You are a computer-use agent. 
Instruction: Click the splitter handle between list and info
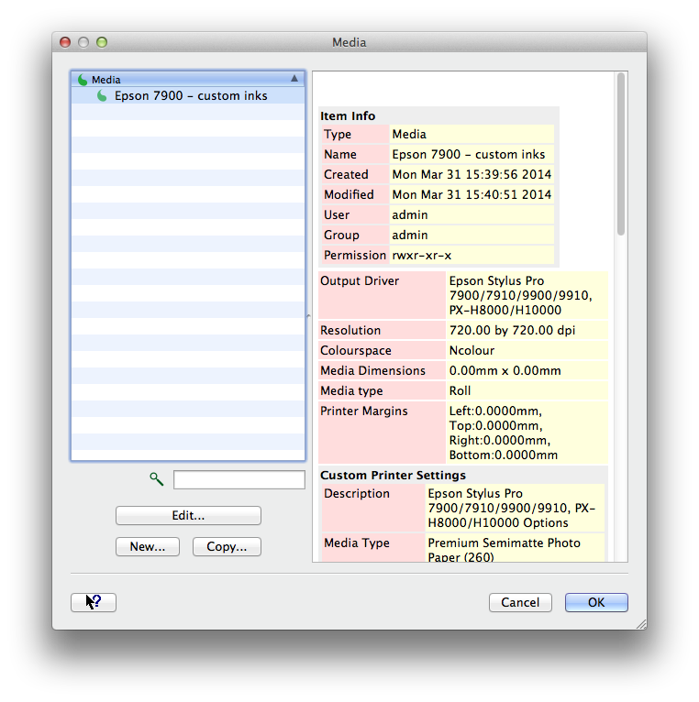pyautogui.click(x=308, y=316)
